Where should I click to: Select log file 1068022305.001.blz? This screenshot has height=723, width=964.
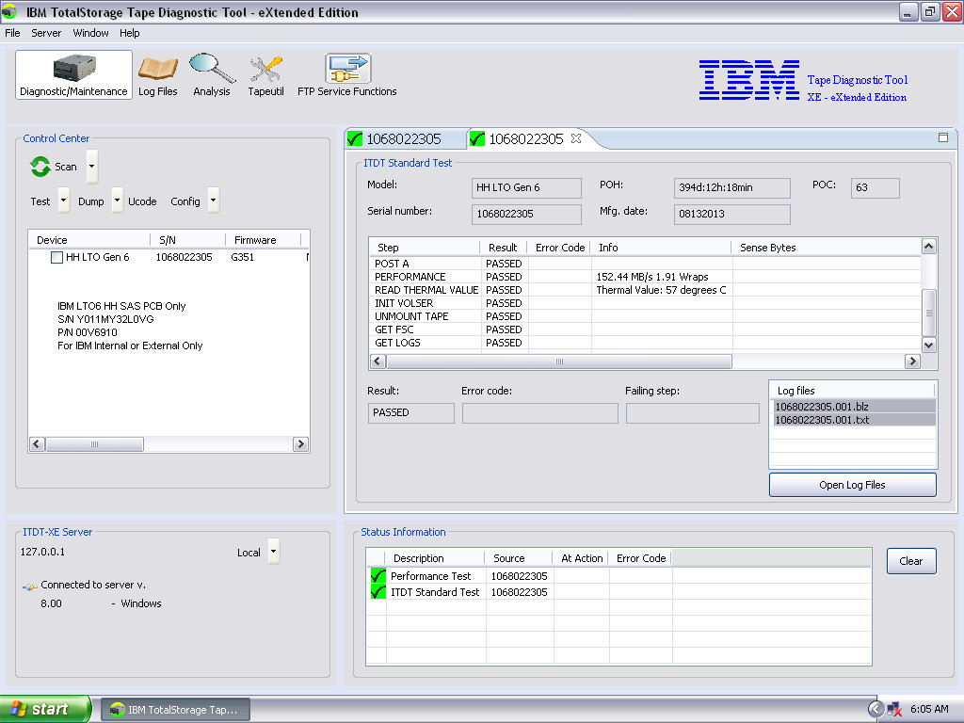(853, 407)
